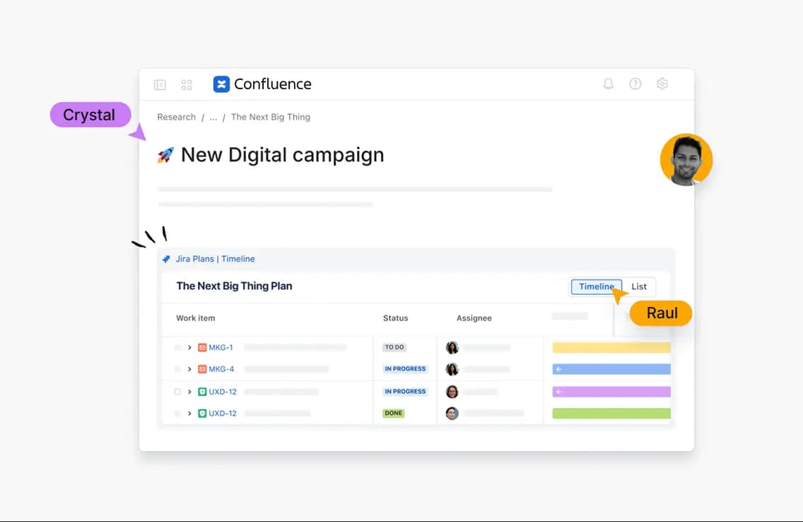
Task: Open the Jira Plans | Timeline link
Action: [x=215, y=259]
